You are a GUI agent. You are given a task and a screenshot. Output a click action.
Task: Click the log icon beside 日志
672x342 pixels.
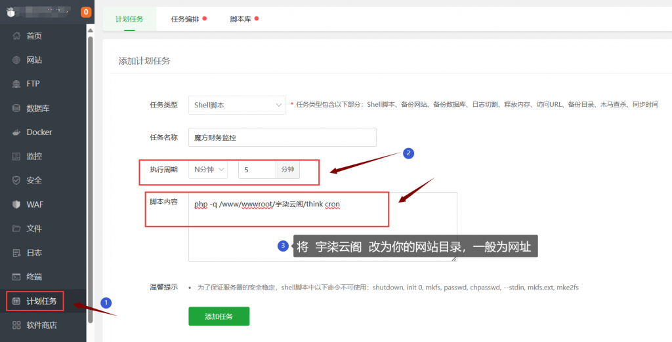tap(16, 252)
